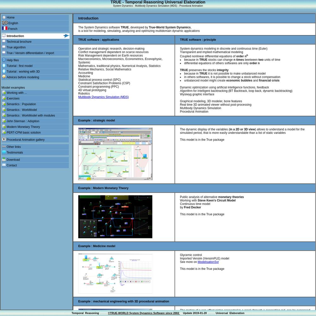
Task: Click the play icon beside Tutorial : first model
Action: pyautogui.click(x=4, y=65)
